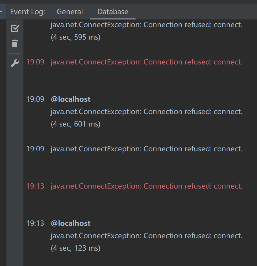Click the (4 sec, 123 ms) duration text

tap(76, 248)
